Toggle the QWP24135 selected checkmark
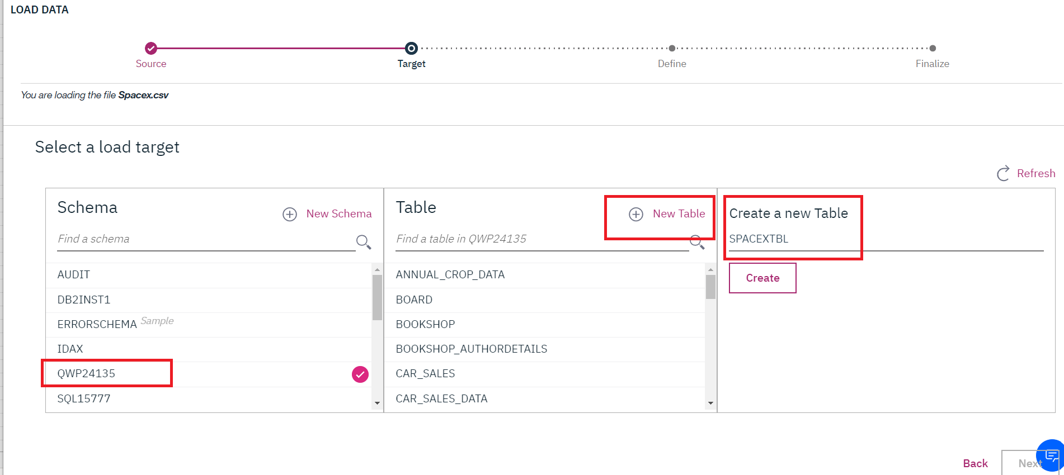1064x475 pixels. pyautogui.click(x=360, y=374)
